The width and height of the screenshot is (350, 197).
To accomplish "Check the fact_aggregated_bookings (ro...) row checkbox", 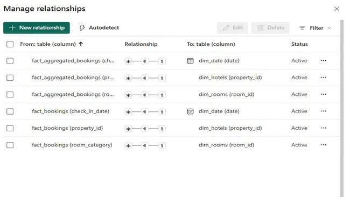I will [x=10, y=95].
